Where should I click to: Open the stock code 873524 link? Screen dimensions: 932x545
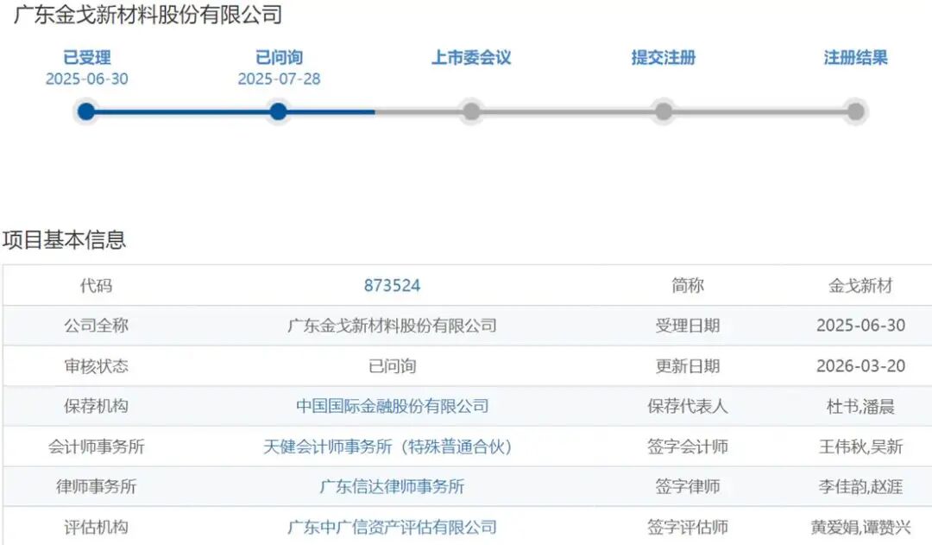point(392,286)
